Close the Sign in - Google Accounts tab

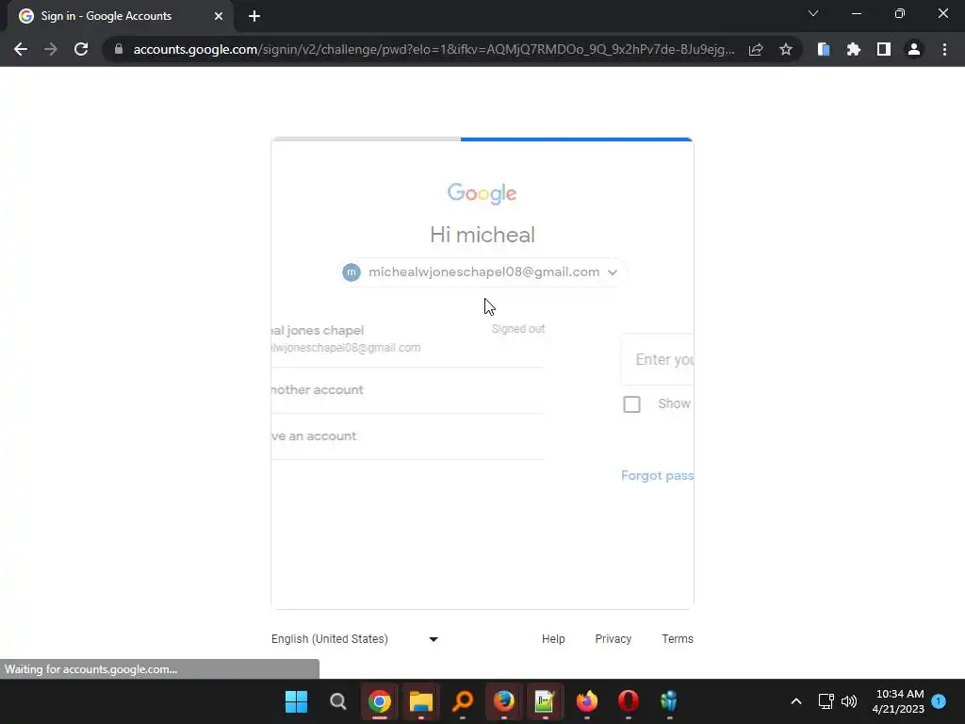click(x=219, y=16)
